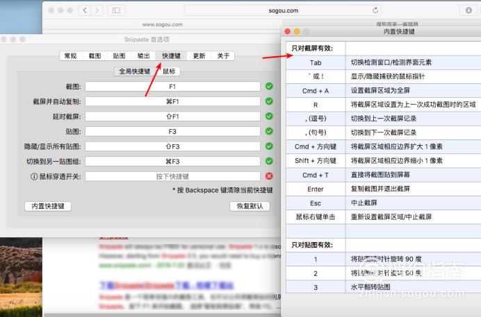Viewport: 481px width, 317px height.
Task: Select the Esc shortcut row
Action: (x=383, y=203)
